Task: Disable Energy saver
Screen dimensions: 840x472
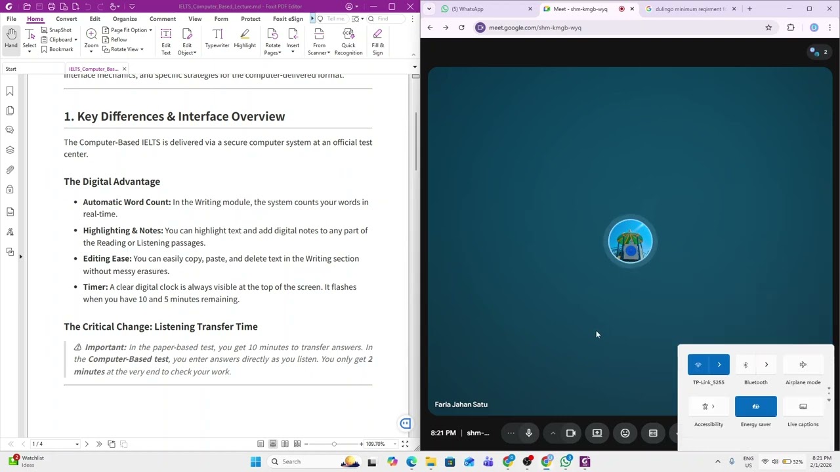Action: point(755,406)
